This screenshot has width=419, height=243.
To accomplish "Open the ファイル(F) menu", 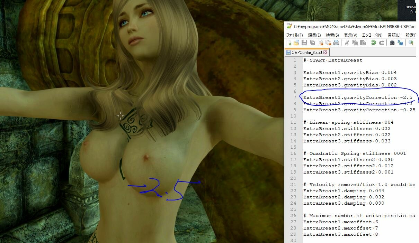I will [294, 35].
